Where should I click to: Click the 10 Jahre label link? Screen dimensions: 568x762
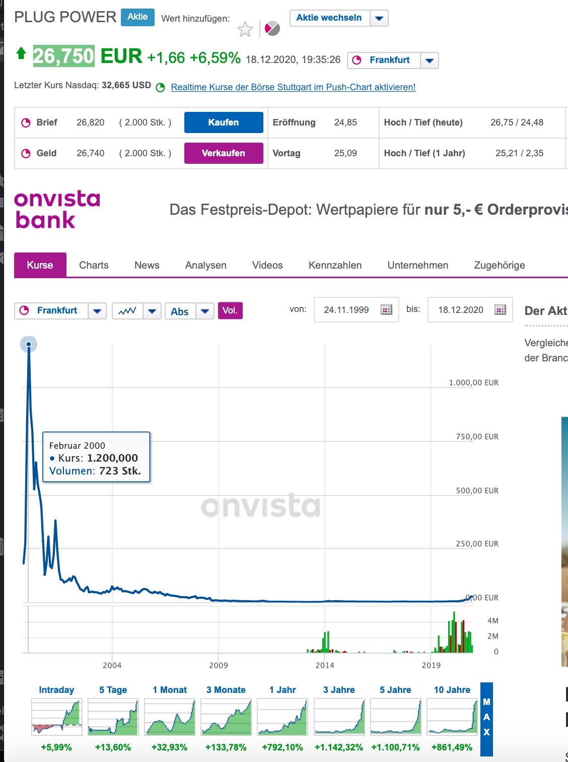coord(452,690)
